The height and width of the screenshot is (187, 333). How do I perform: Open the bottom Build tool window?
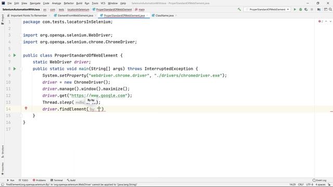71,180
